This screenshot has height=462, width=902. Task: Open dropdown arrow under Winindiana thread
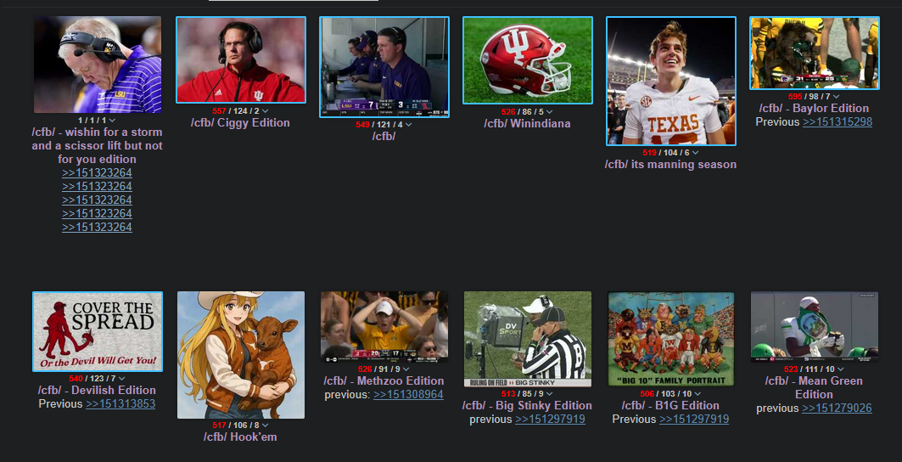click(549, 112)
